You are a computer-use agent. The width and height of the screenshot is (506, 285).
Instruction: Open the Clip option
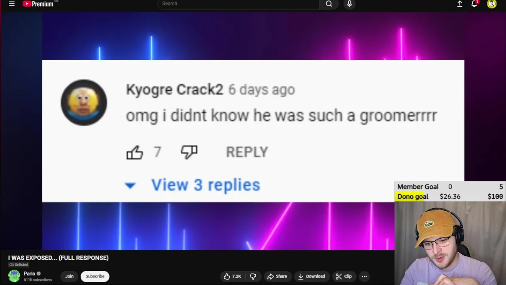point(344,276)
